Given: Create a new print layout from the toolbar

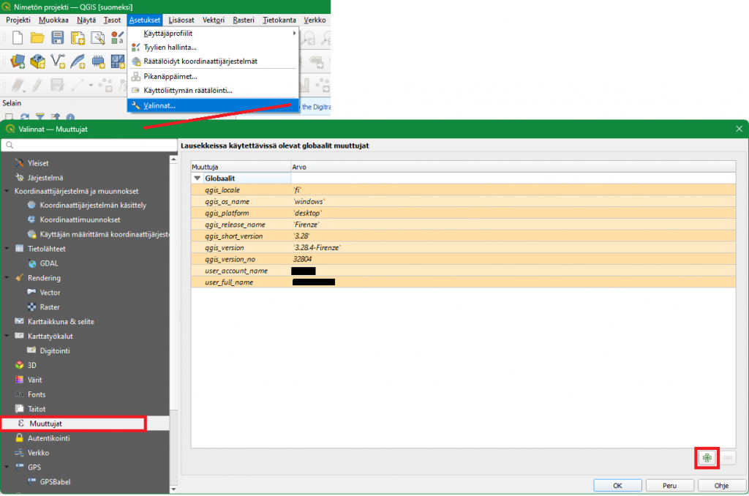Looking at the screenshot, I should (x=78, y=38).
